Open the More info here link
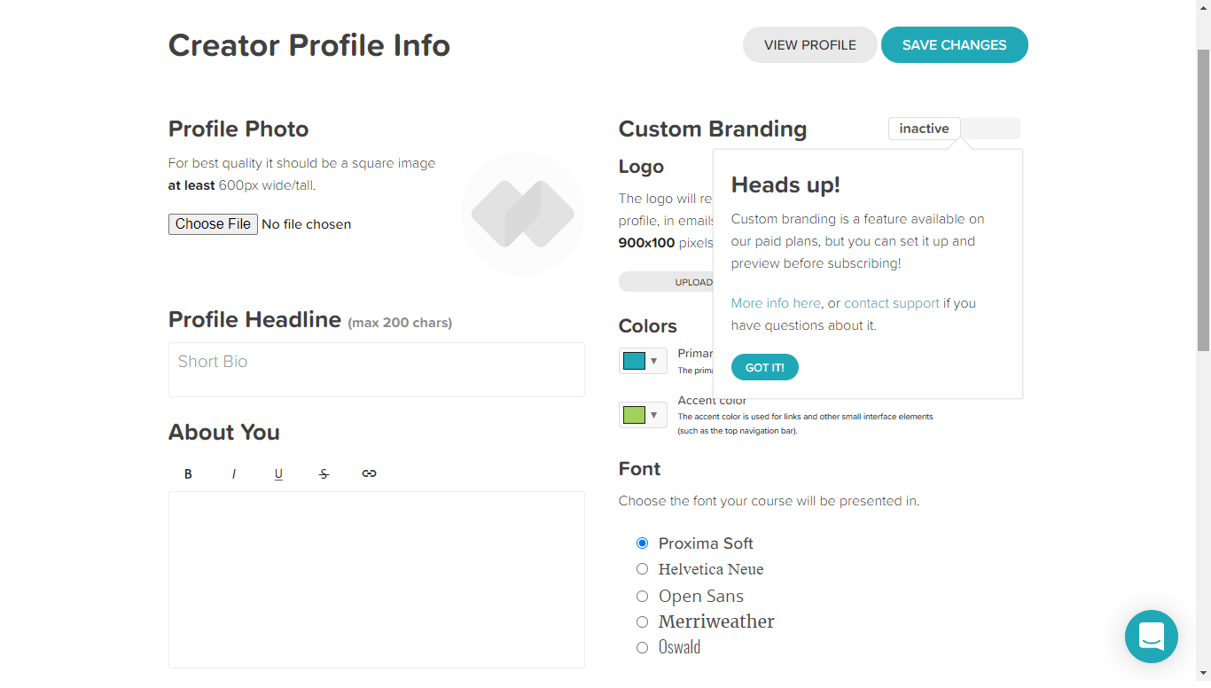 pyautogui.click(x=776, y=303)
